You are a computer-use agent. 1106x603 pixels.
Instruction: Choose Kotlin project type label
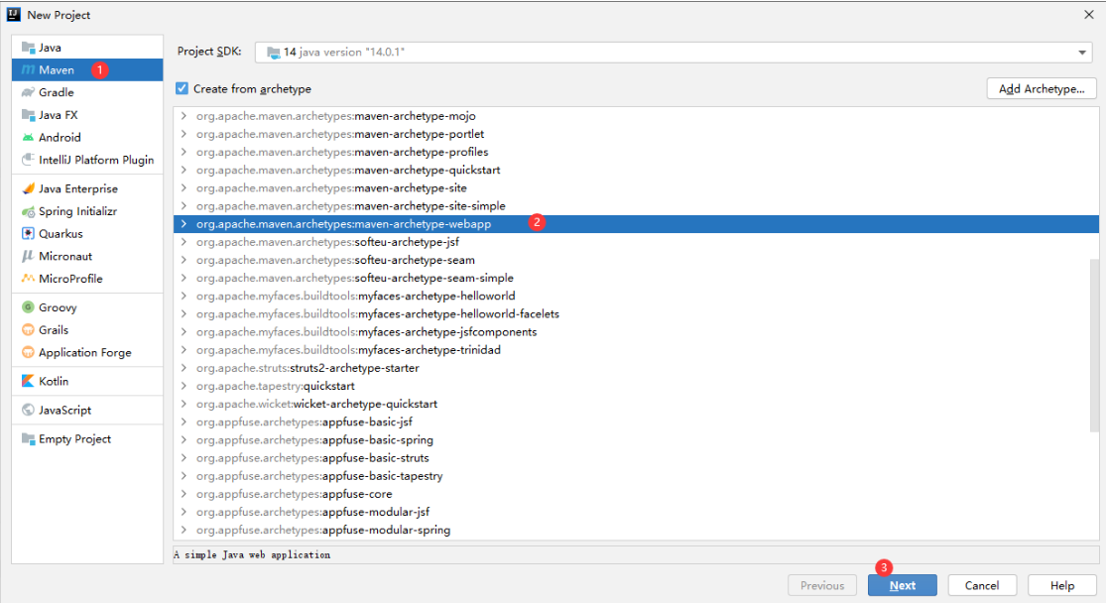pos(54,381)
